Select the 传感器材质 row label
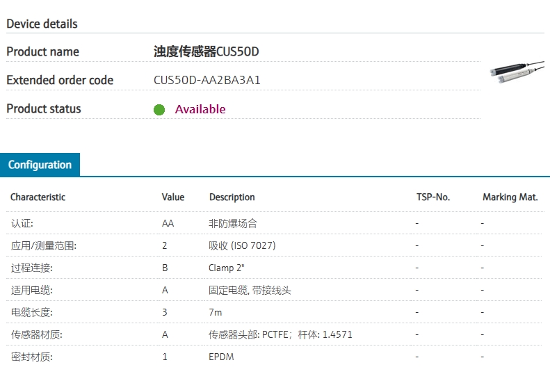 37,335
